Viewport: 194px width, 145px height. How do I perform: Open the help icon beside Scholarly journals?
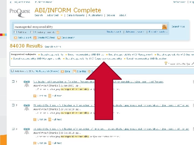tap(58, 32)
